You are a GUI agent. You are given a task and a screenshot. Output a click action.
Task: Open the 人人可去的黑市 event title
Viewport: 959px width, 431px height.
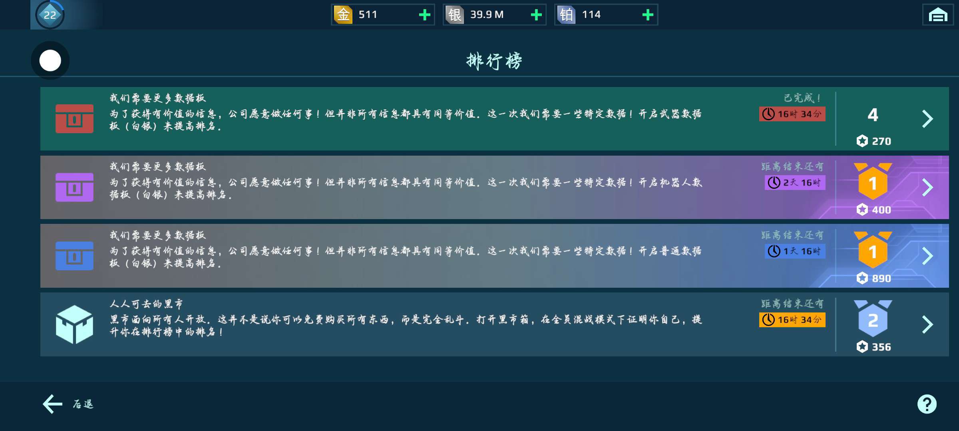pyautogui.click(x=146, y=304)
